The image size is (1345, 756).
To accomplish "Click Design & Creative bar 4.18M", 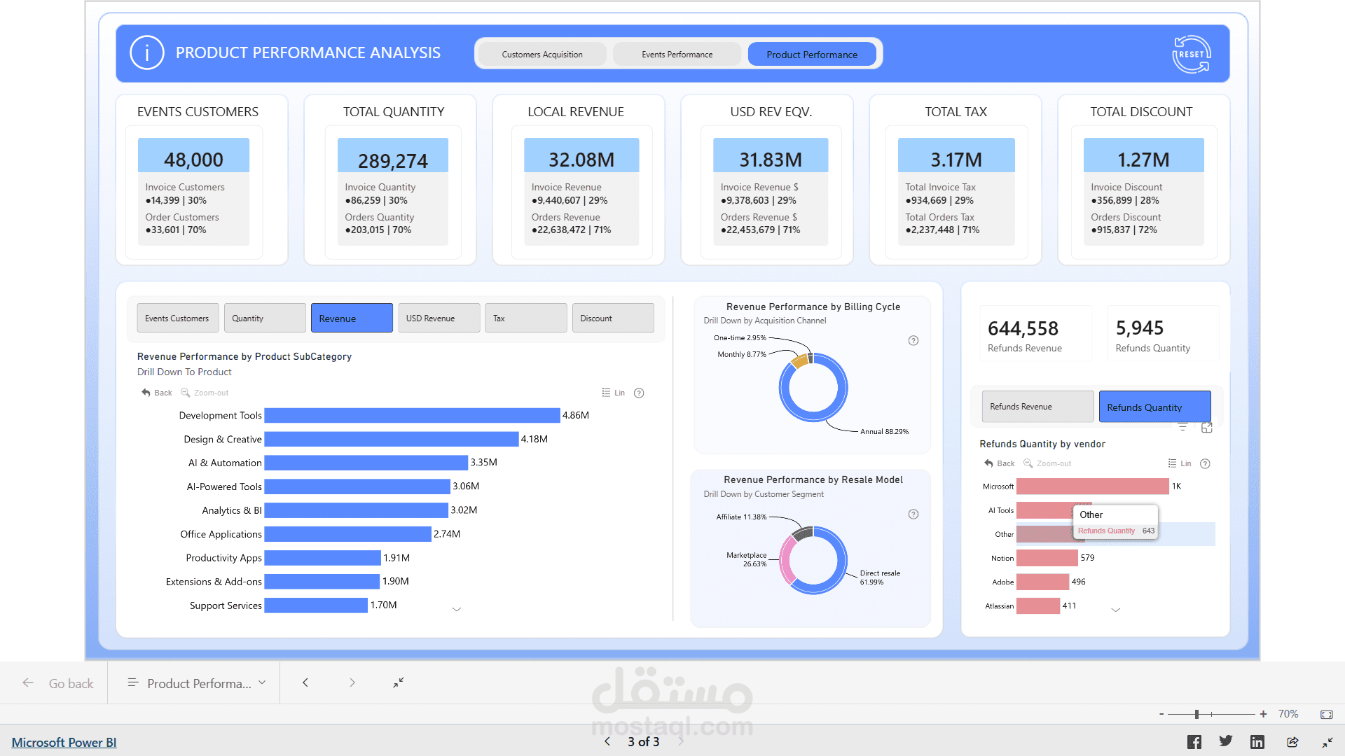I will 392,439.
